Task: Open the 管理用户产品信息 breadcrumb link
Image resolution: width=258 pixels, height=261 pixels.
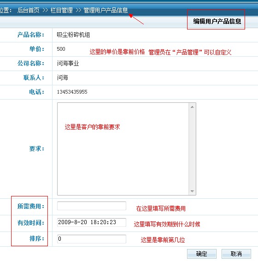Action: (x=106, y=10)
